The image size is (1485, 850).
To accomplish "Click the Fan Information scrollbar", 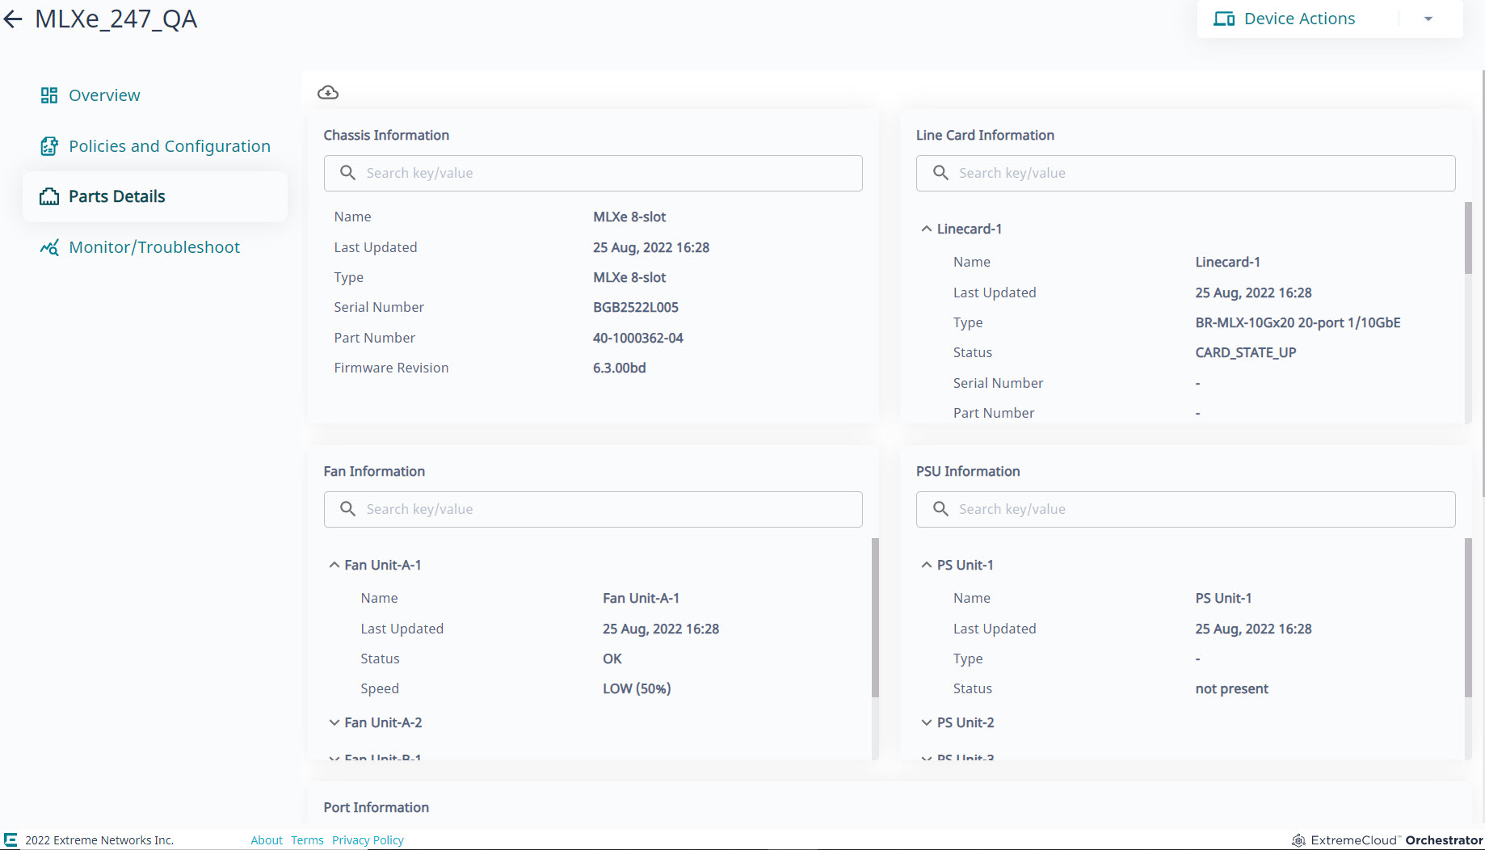I will point(875,617).
